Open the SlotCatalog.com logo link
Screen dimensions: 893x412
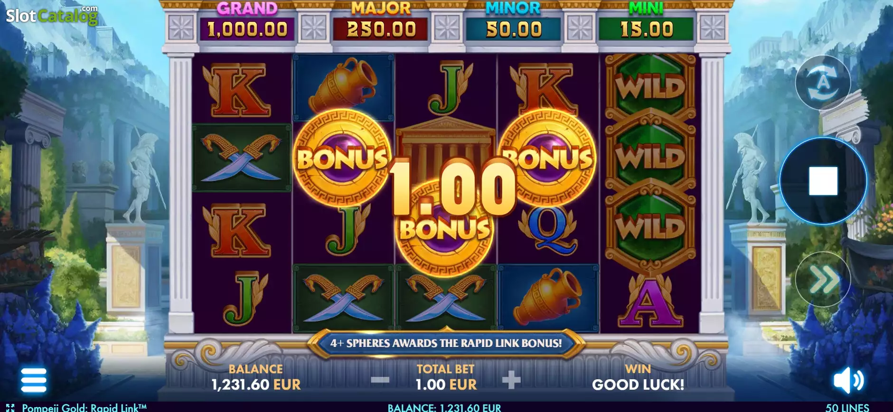pyautogui.click(x=52, y=16)
